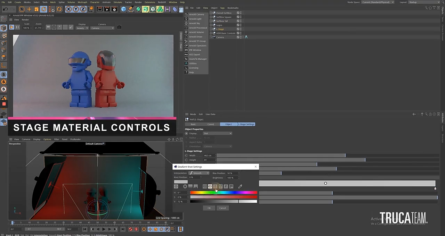
Task: Open viewport Cameras menu
Action: [26, 140]
